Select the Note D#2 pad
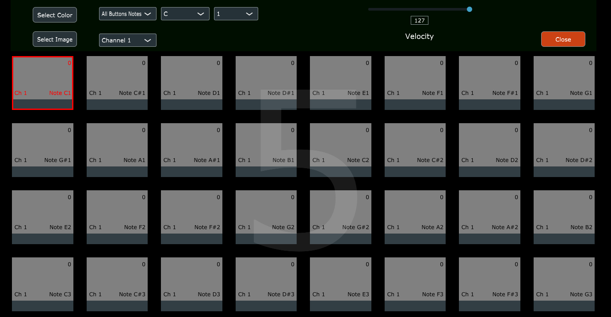Image resolution: width=611 pixels, height=317 pixels. 564,150
